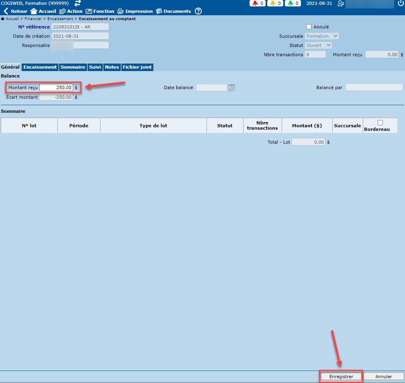Click the power logout icon
The width and height of the screenshot is (405, 383).
400,3
